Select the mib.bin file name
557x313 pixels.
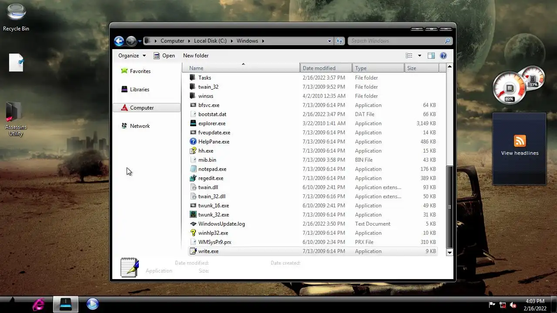(x=207, y=160)
